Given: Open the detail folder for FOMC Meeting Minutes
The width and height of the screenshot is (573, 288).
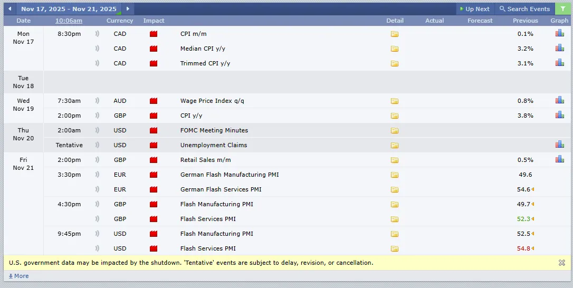Looking at the screenshot, I should pos(394,130).
